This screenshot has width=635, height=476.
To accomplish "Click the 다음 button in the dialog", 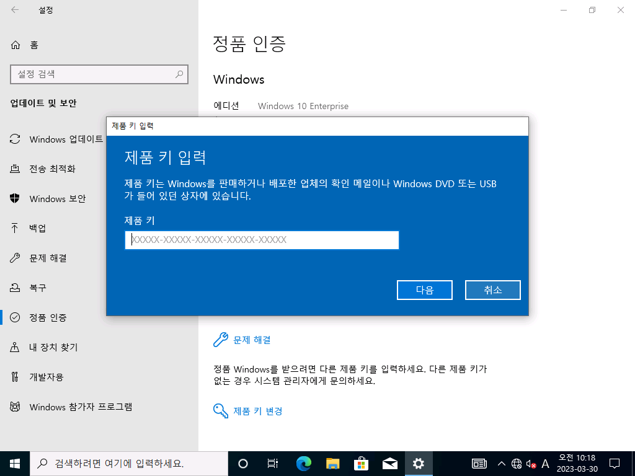I will (x=424, y=290).
